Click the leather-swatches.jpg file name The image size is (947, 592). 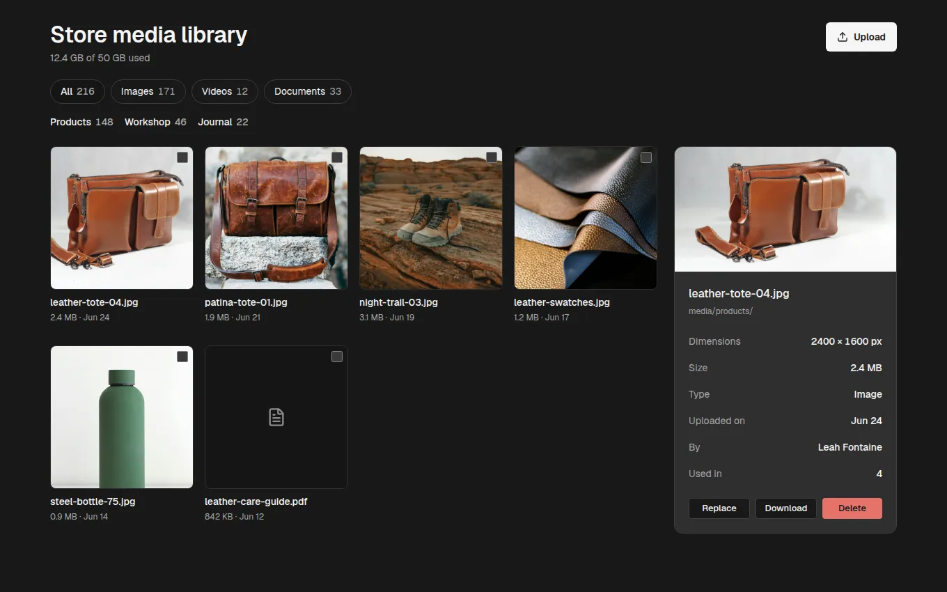(x=562, y=302)
